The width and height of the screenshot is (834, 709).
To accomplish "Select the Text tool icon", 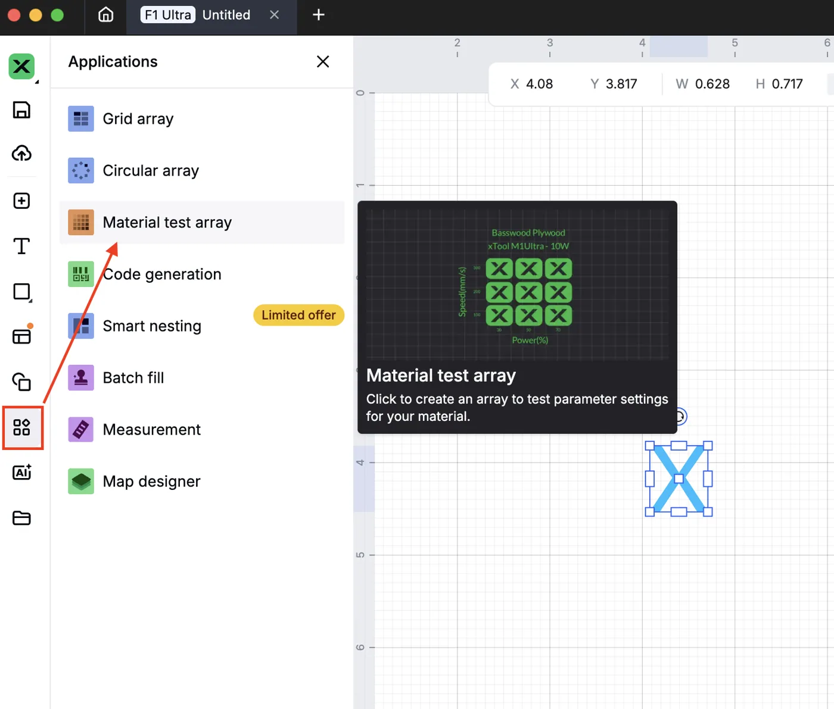I will point(22,246).
